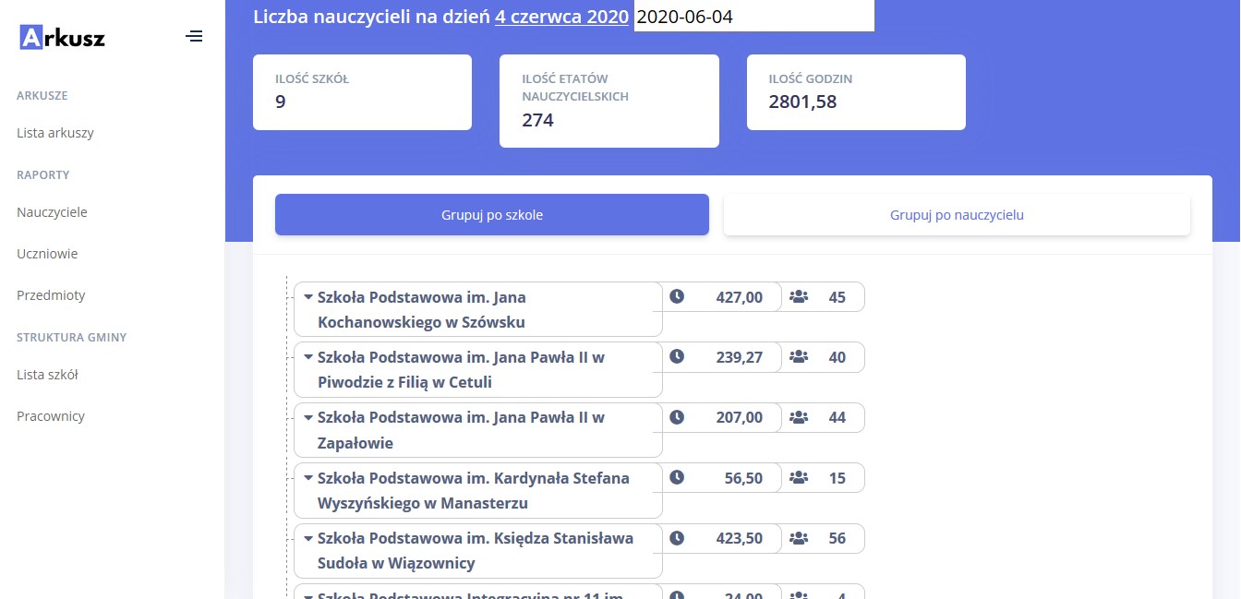Click the STRUKTURA GMINY section heading
The width and height of the screenshot is (1241, 599).
pyautogui.click(x=72, y=337)
